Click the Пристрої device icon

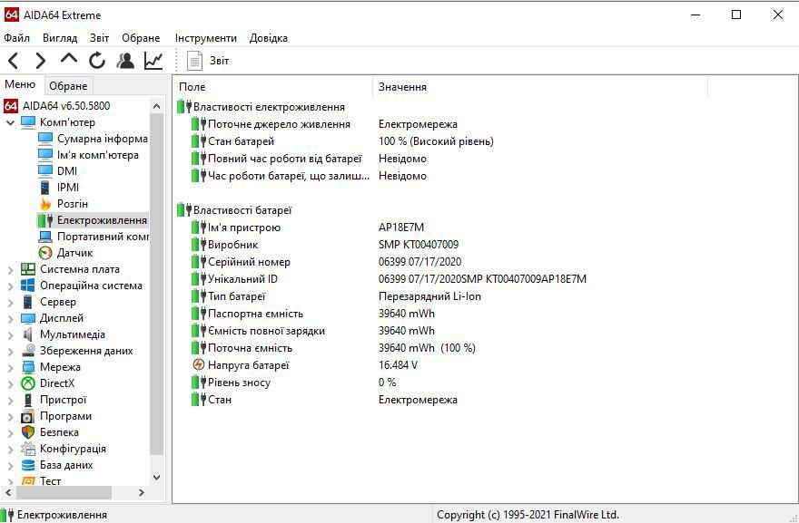coord(27,400)
